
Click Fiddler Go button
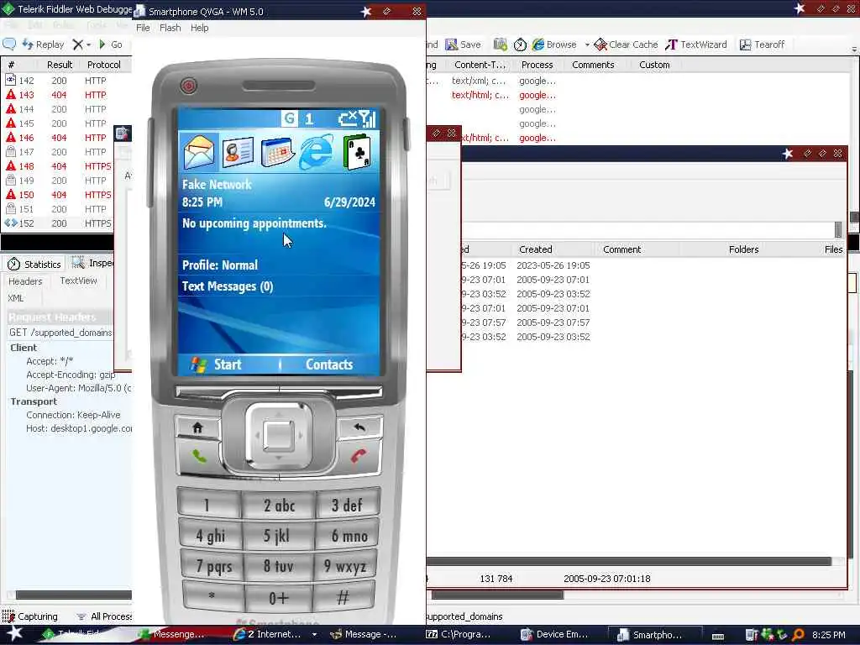pyautogui.click(x=110, y=45)
